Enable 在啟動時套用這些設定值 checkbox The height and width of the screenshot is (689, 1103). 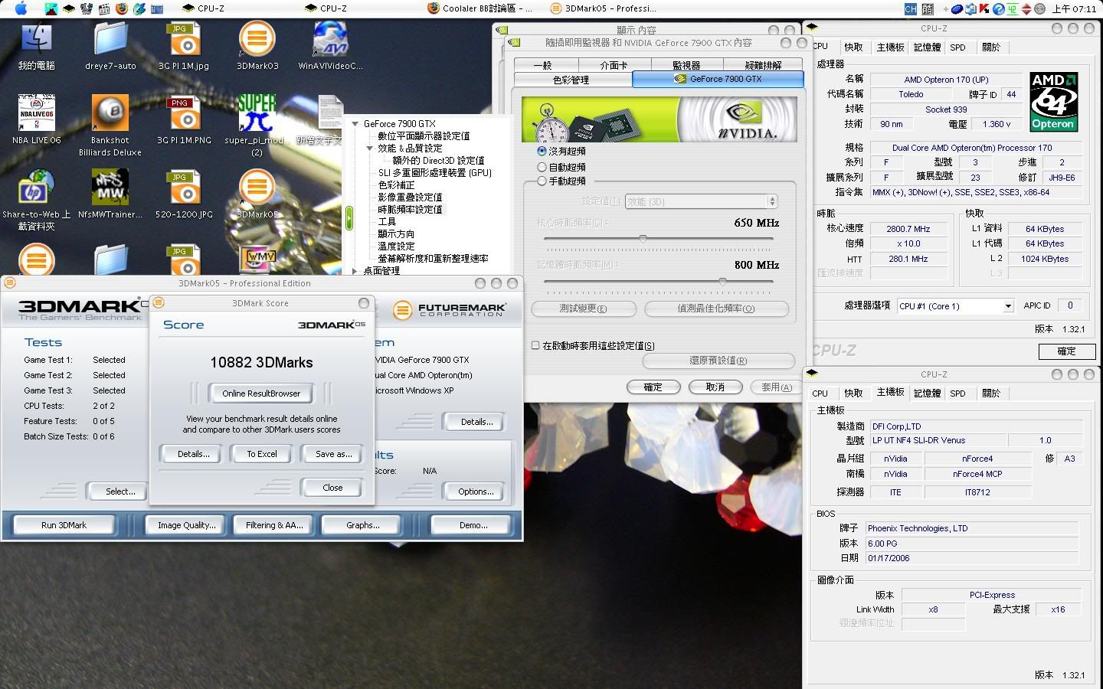pos(535,345)
